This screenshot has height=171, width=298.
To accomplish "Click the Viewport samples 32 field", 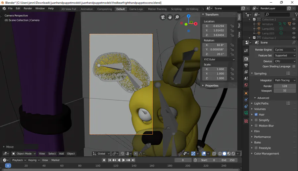I will coord(285,91).
